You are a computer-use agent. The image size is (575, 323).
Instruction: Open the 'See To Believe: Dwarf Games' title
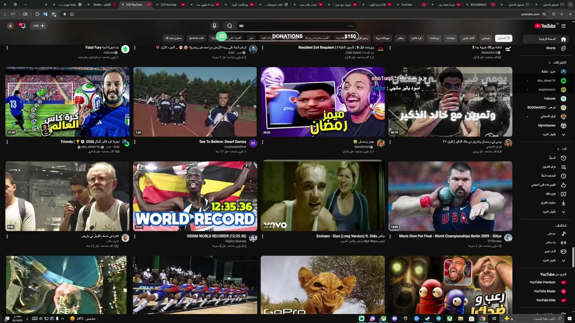[222, 142]
